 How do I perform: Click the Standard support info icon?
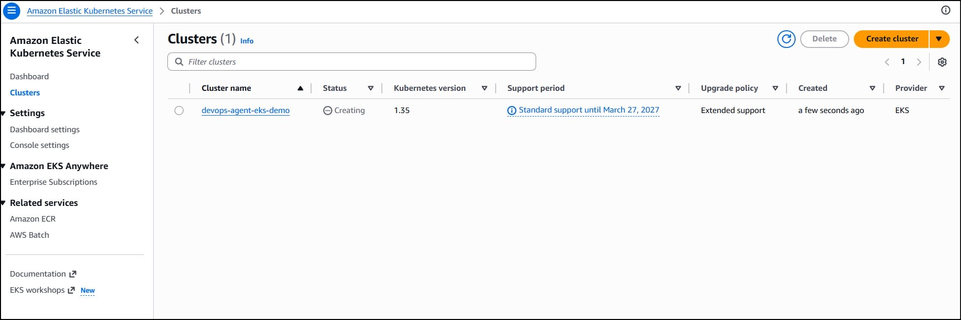pos(512,111)
